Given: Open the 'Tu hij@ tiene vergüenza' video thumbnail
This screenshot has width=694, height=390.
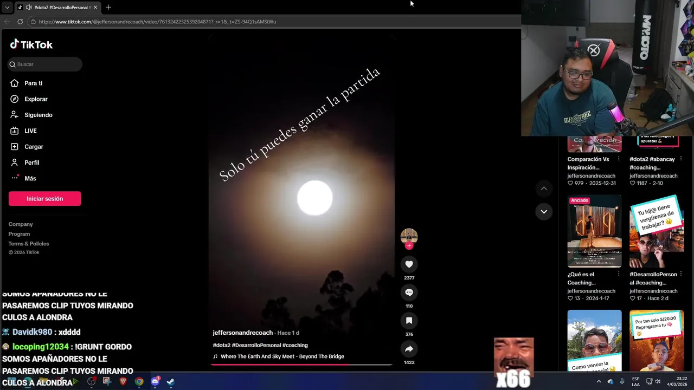Looking at the screenshot, I should [x=657, y=231].
